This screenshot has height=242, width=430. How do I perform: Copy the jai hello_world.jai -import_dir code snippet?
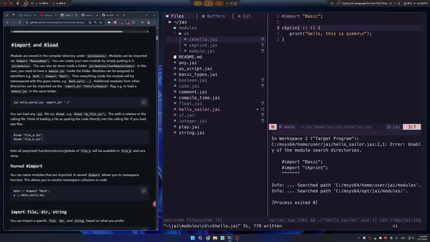pyautogui.click(x=144, y=102)
